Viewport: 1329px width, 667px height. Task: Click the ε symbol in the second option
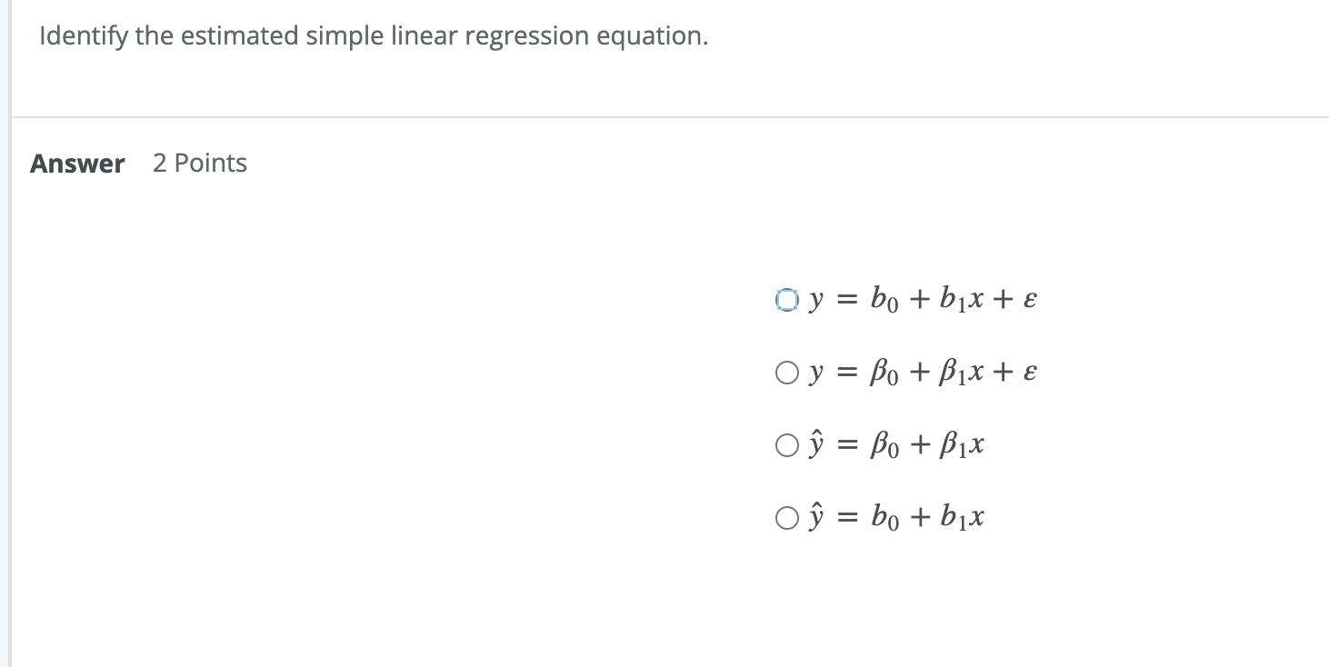1030,373
